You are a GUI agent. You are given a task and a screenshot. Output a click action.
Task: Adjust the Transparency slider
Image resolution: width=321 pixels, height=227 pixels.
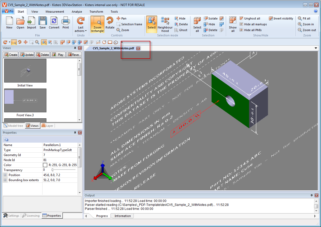tap(53, 170)
